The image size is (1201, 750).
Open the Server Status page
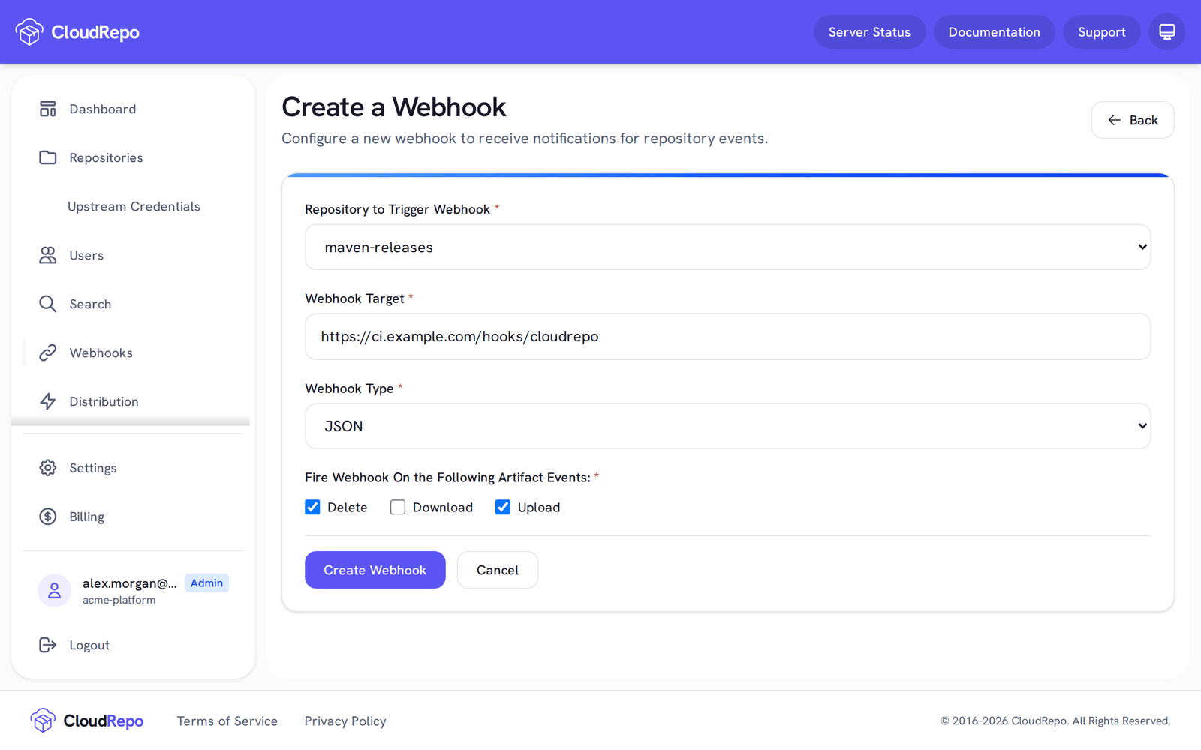pyautogui.click(x=869, y=32)
